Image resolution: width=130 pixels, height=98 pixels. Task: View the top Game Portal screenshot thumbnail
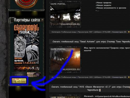65,14
